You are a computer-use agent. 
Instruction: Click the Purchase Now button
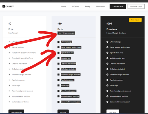(118, 7)
